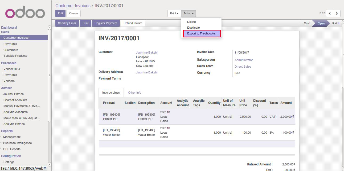This screenshot has height=171, width=344.
Task: Choose Delete from Action menu
Action: (191, 22)
